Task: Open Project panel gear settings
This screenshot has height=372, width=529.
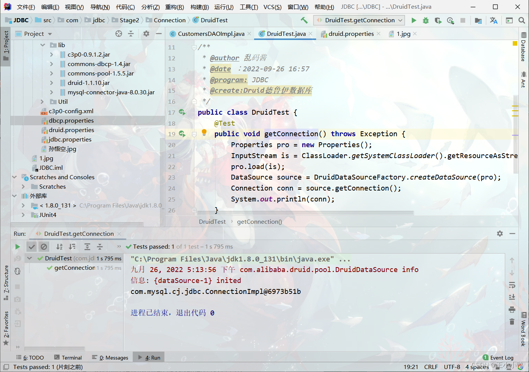Action: pos(146,34)
